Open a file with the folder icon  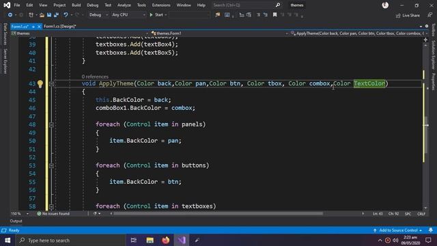click(x=42, y=15)
